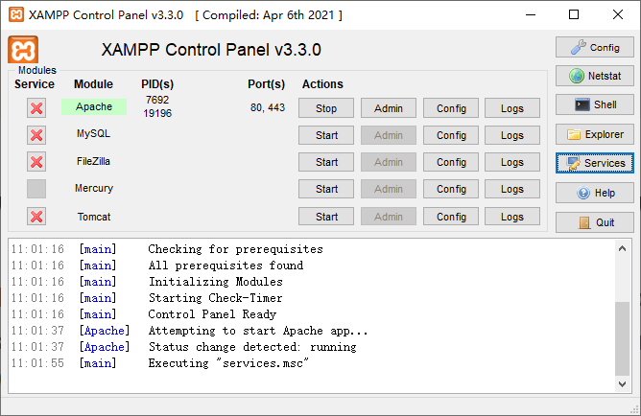This screenshot has width=641, height=416.
Task: View FileZilla Logs
Action: (x=512, y=162)
